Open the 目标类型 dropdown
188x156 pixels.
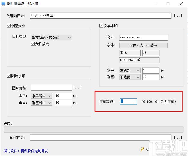51,37
